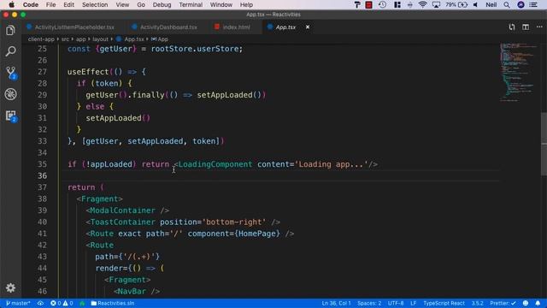The height and width of the screenshot is (308, 547).
Task: Split the editor to the right
Action: (x=526, y=27)
